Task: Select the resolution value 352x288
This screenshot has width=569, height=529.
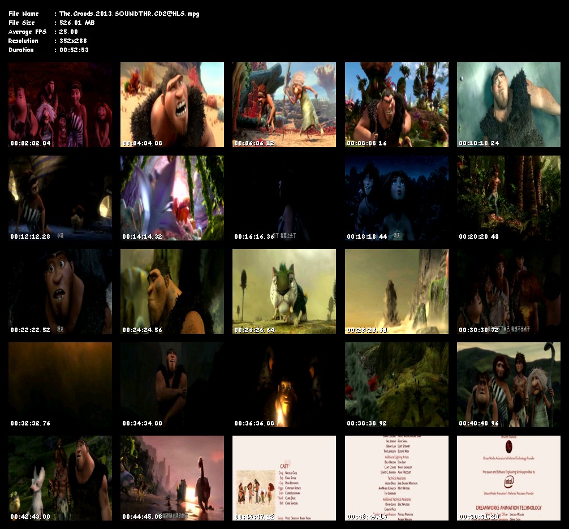Action: [73, 41]
